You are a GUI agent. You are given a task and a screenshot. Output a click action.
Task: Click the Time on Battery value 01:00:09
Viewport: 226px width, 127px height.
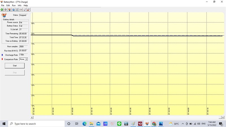[x=23, y=41]
